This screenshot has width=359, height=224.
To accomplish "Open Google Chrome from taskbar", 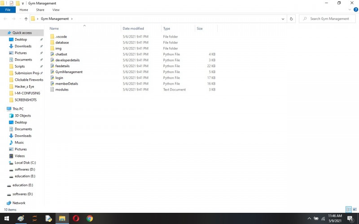I will tap(90, 219).
